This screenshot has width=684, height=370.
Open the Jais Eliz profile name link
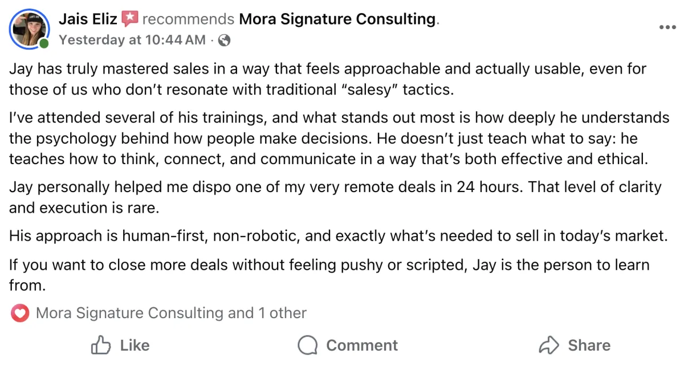coord(88,19)
